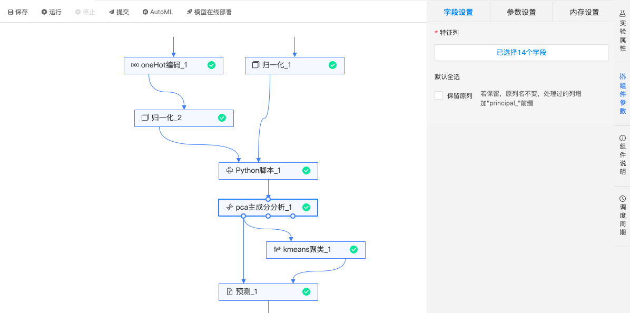Open 实验属性 side panel
This screenshot has width=630, height=313.
click(623, 31)
